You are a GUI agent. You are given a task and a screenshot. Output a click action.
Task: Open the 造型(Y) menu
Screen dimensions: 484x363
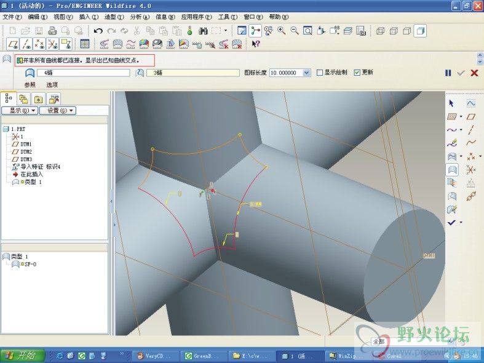[114, 17]
